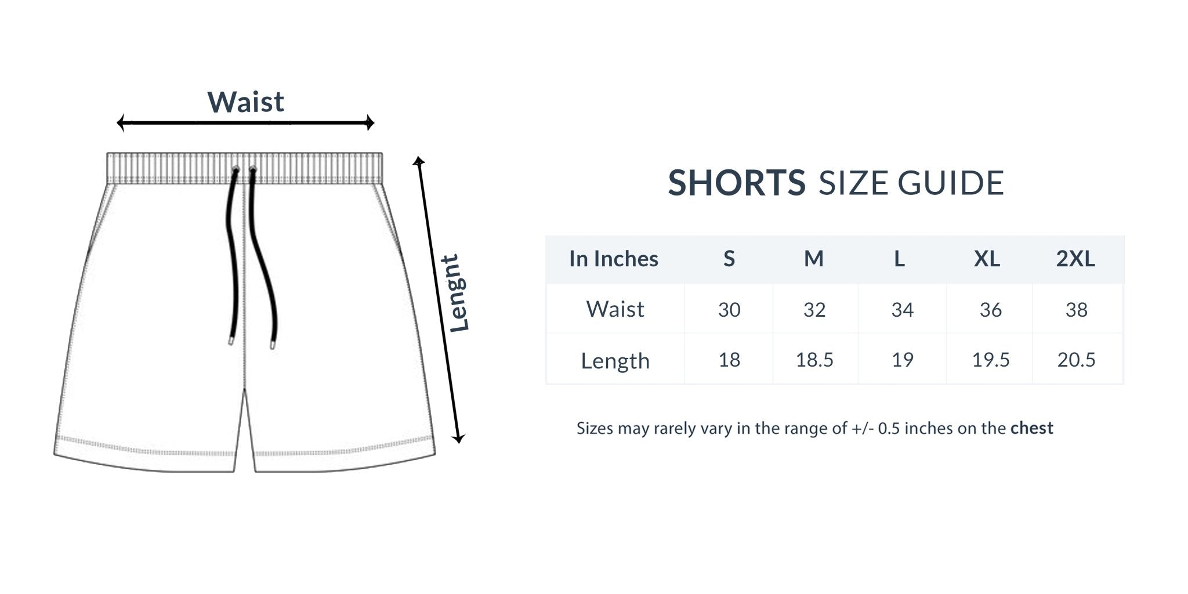
Task: Click the length value 20.5 cell
Action: [1076, 360]
